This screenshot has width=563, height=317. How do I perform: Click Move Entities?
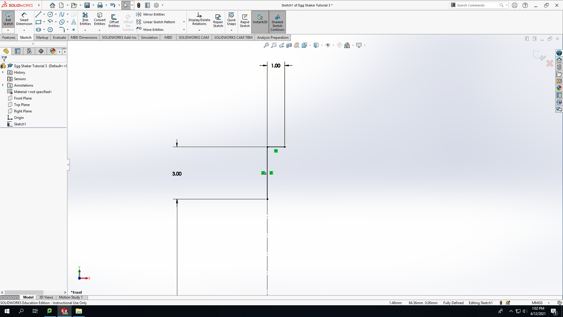150,30
